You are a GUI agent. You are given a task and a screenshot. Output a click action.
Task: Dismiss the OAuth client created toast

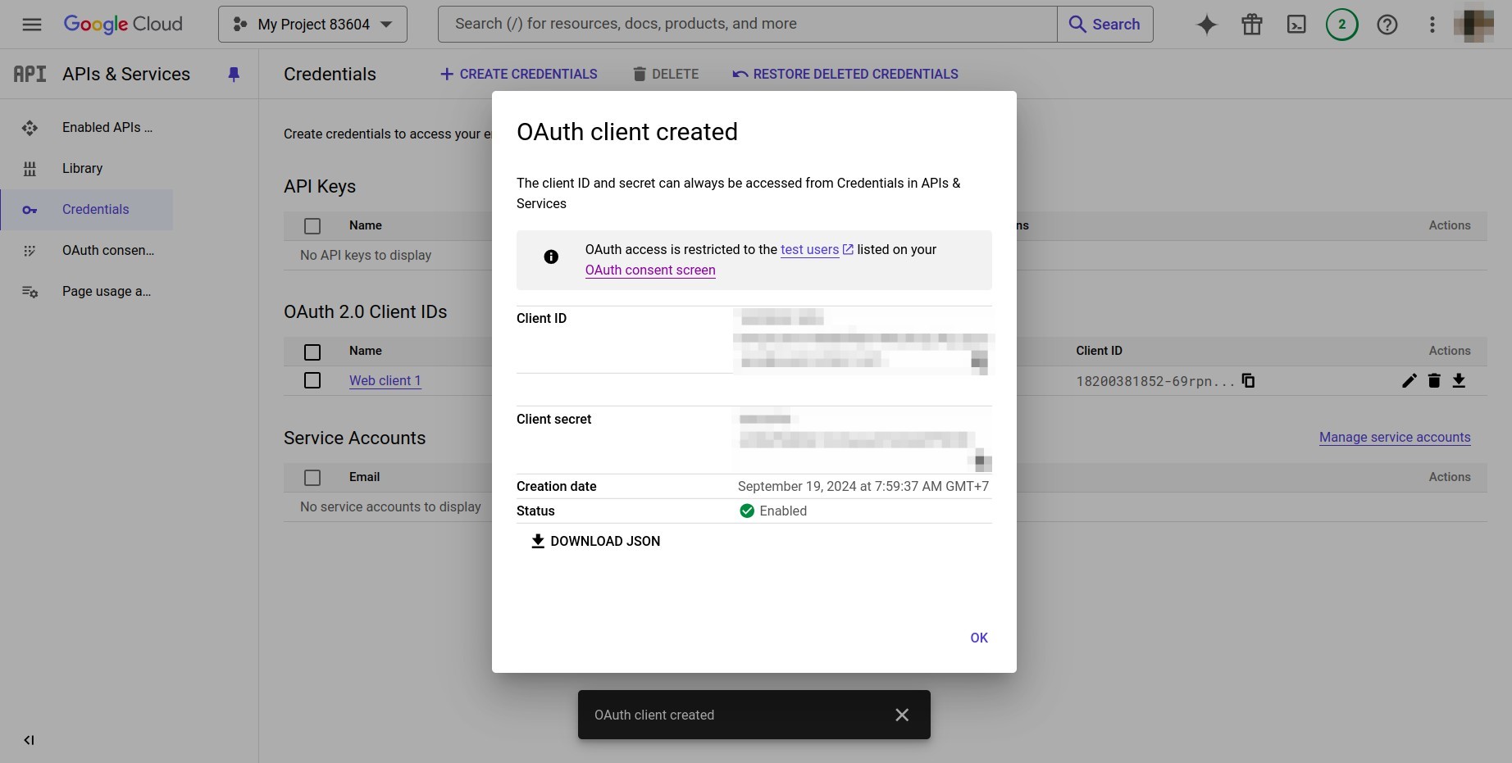902,715
